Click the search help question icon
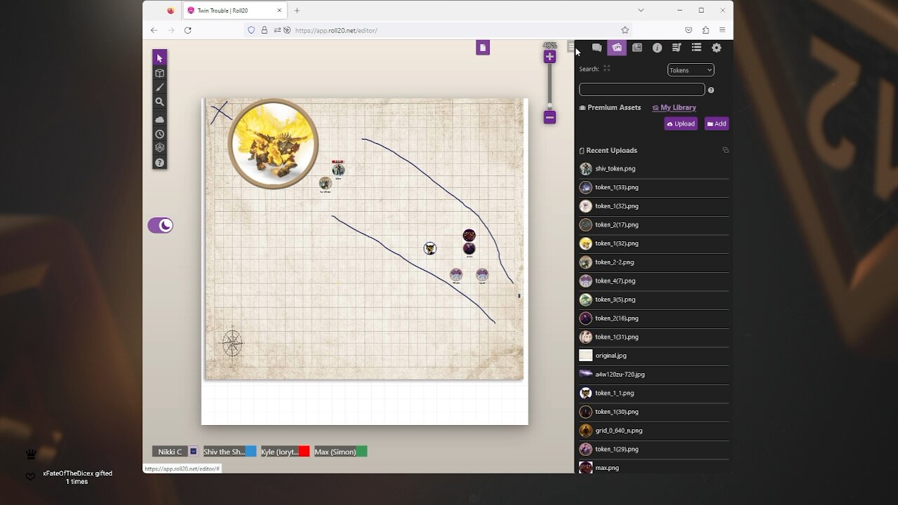 711,90
